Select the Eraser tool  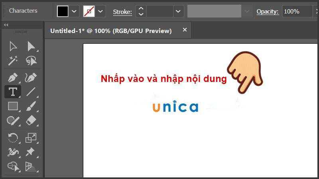pyautogui.click(x=31, y=121)
